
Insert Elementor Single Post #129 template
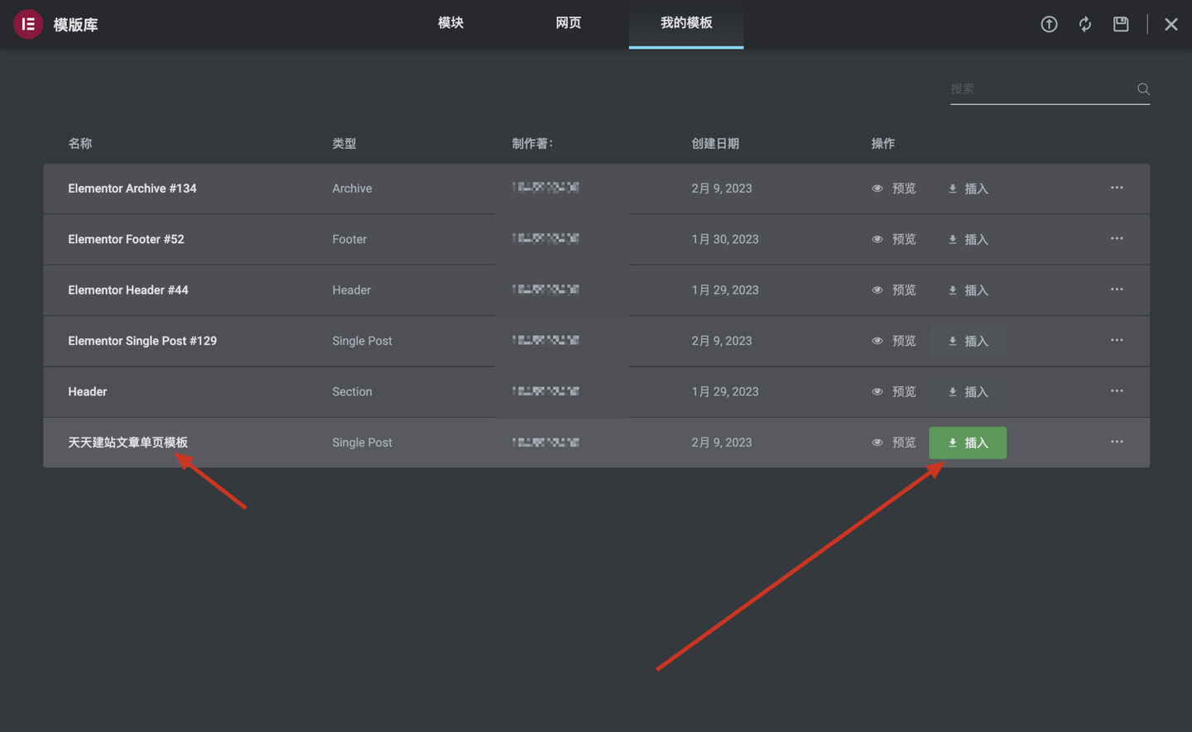(x=968, y=341)
